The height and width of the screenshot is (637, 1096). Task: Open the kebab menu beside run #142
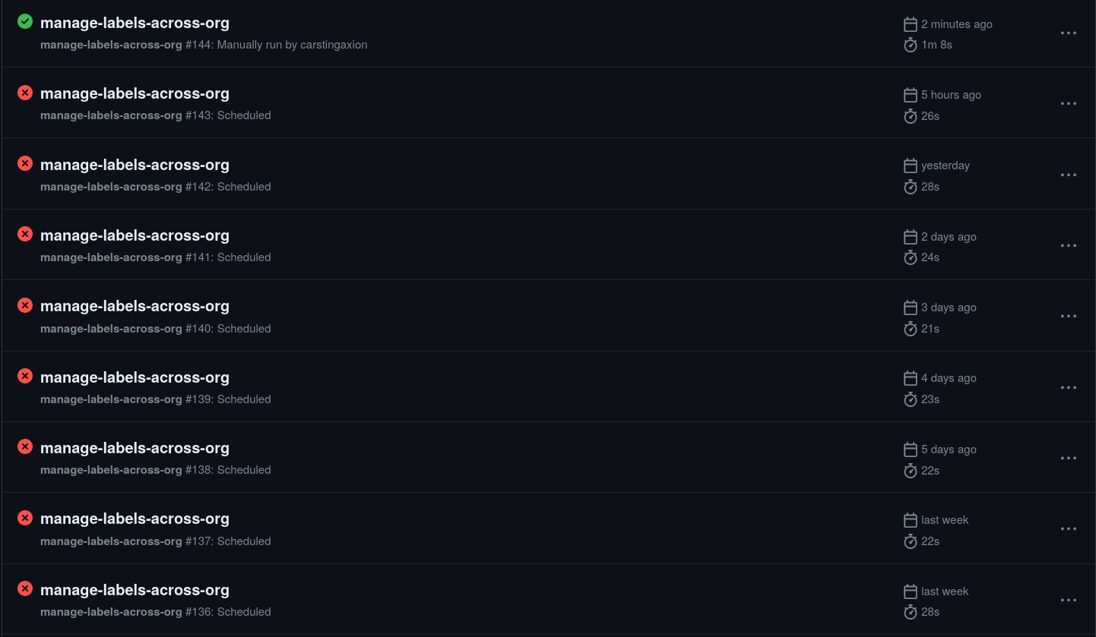coord(1069,175)
